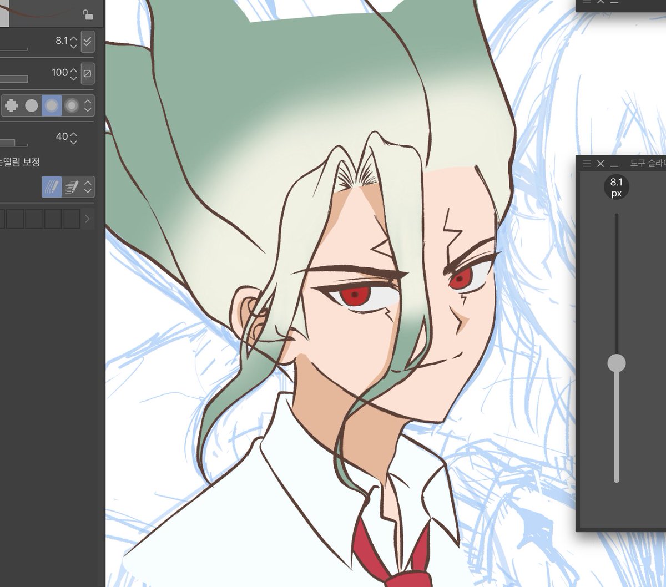This screenshot has width=666, height=587.
Task: Click the stabilization slider bar
Action: pyautogui.click(x=14, y=144)
